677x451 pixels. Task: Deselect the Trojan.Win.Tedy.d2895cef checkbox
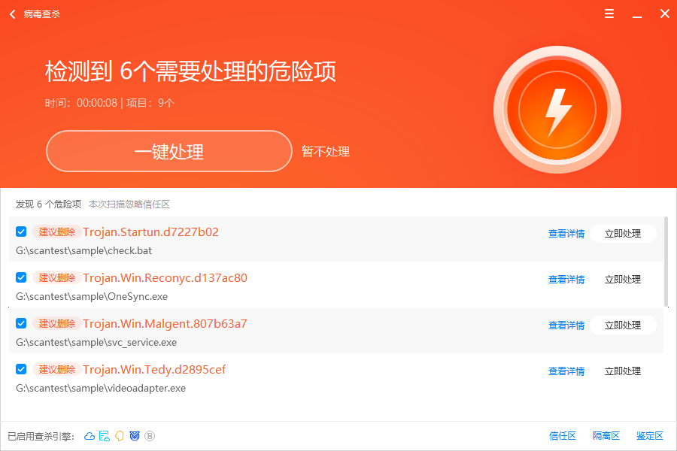(x=21, y=369)
